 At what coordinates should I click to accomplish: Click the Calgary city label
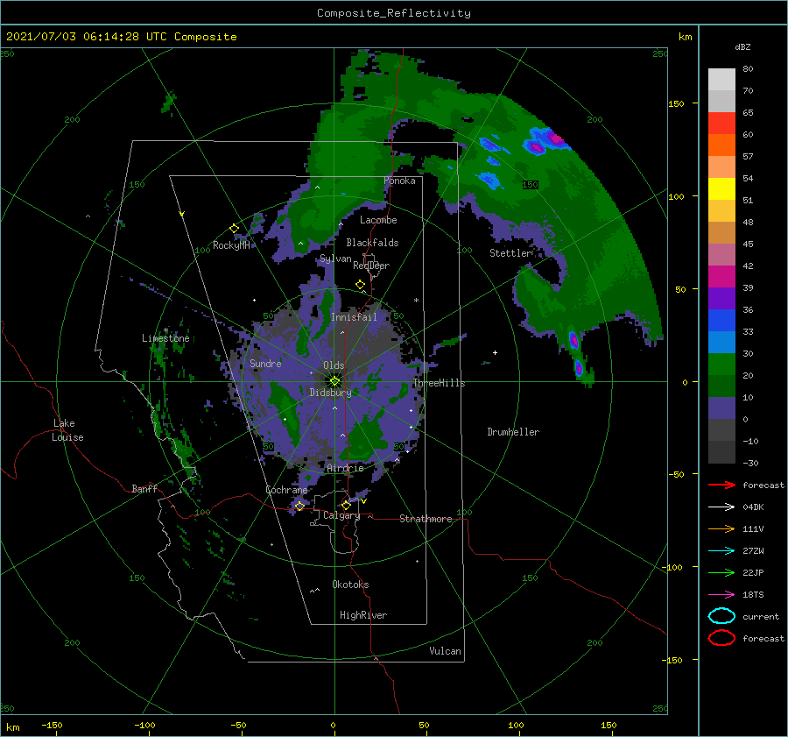pyautogui.click(x=341, y=515)
